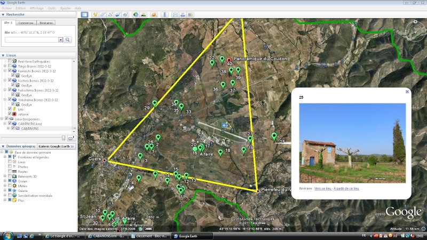Enable the Routes layer checkbox
The image size is (427, 240).
(x=10, y=171)
